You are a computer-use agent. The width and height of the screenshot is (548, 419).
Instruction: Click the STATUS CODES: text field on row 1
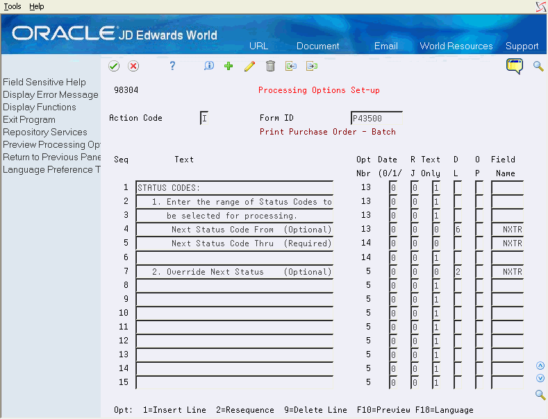pos(235,187)
